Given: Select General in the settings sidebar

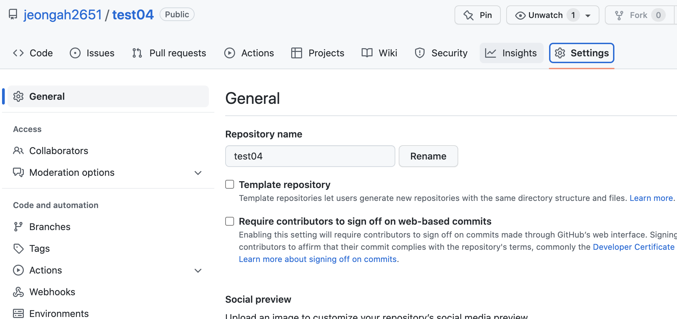Looking at the screenshot, I should pos(108,96).
